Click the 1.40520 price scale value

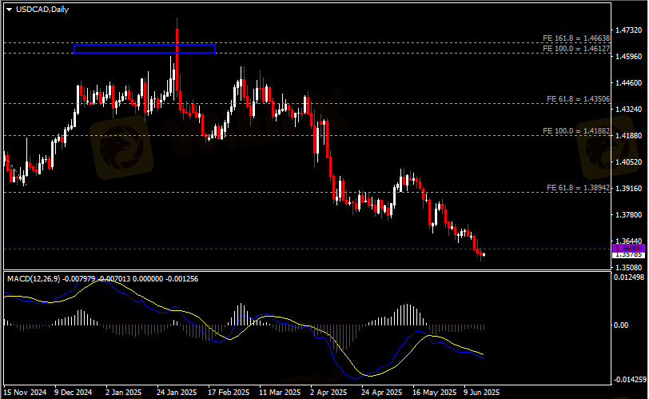point(629,162)
